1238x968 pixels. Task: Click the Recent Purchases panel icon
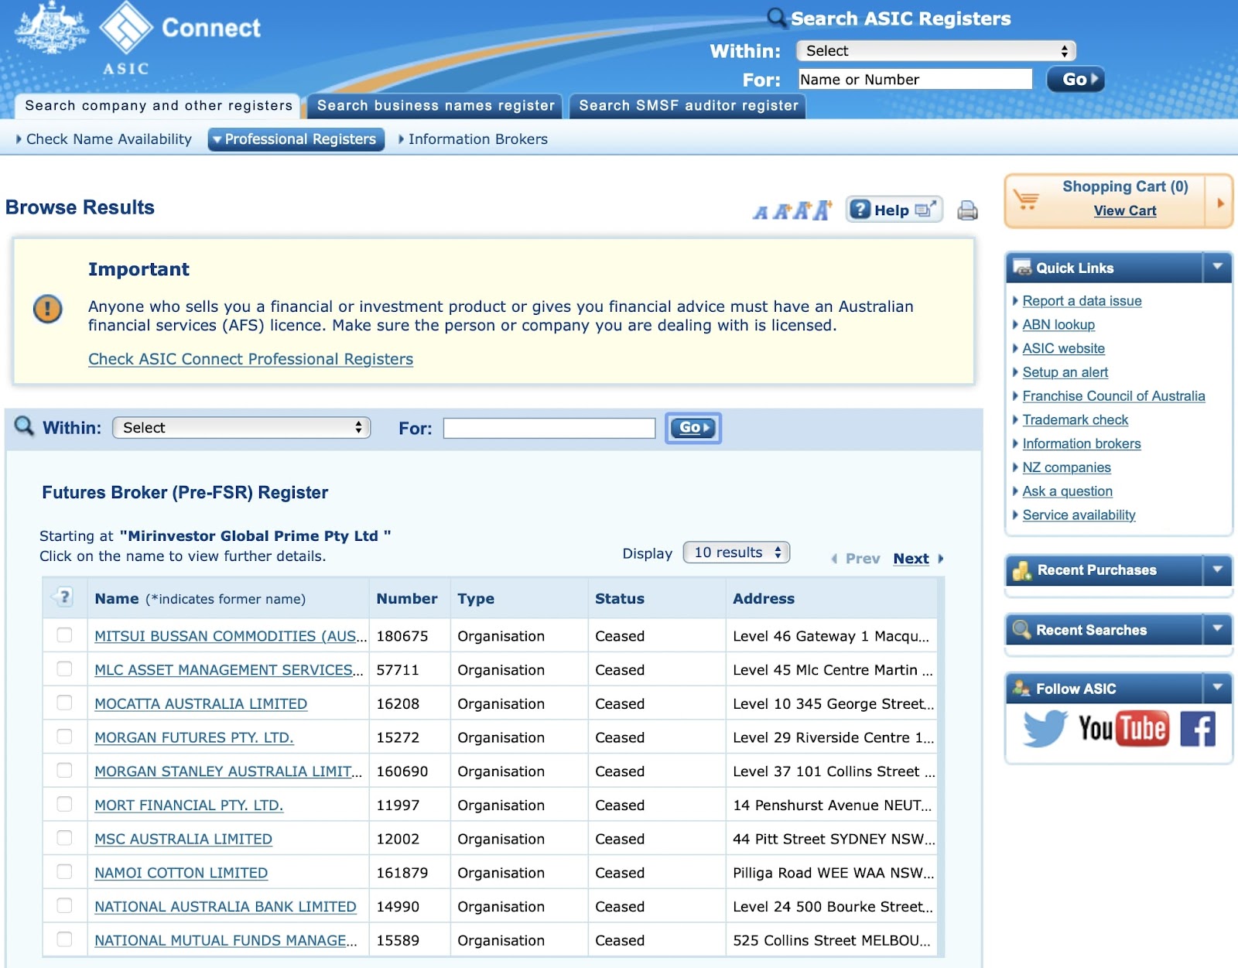1022,570
